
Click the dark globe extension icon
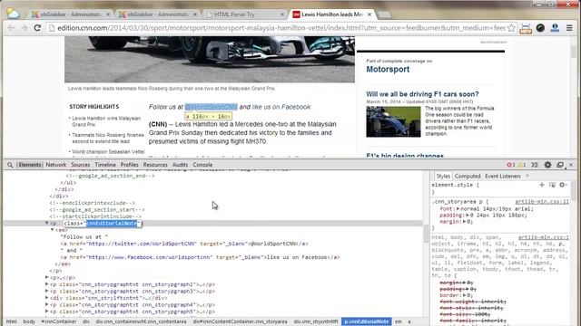click(540, 28)
